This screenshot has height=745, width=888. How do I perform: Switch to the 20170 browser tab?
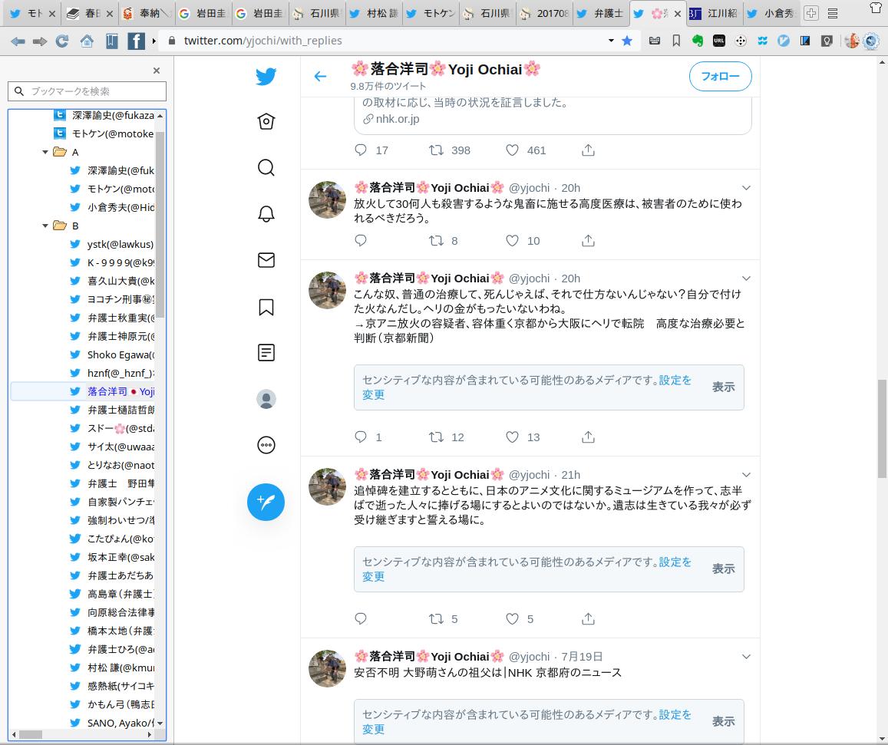(544, 13)
